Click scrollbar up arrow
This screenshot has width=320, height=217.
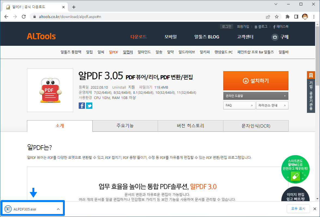click(317, 24)
